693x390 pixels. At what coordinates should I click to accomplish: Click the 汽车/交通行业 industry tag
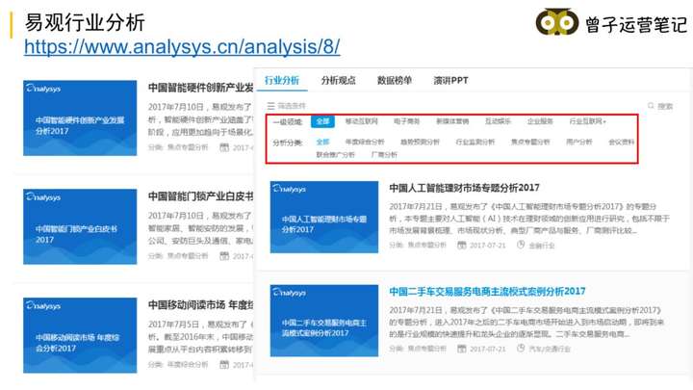550,349
